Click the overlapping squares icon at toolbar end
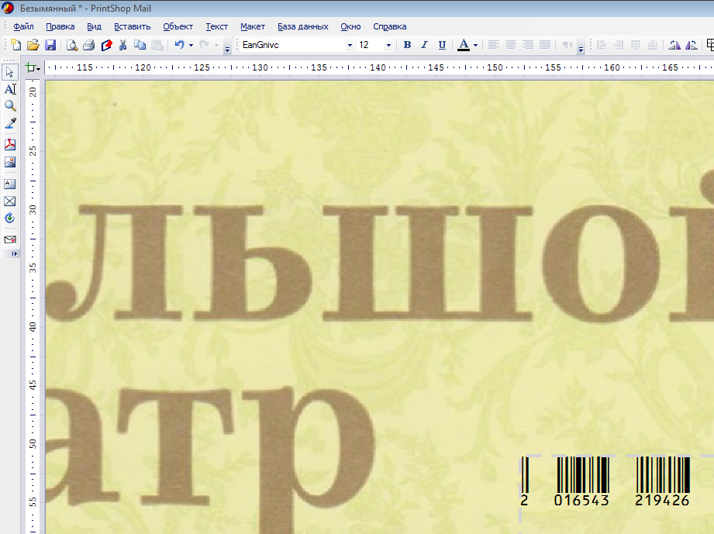 click(x=710, y=45)
